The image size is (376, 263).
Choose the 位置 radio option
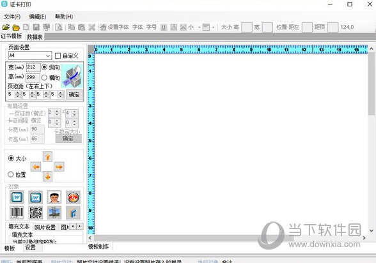[10, 174]
